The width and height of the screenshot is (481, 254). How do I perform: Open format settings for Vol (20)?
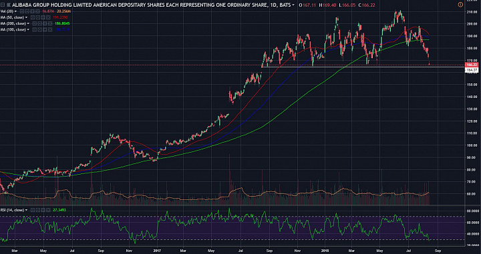(27, 11)
